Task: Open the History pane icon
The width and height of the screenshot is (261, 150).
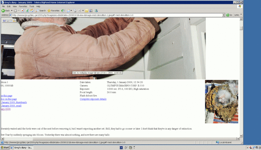Action: point(63,11)
